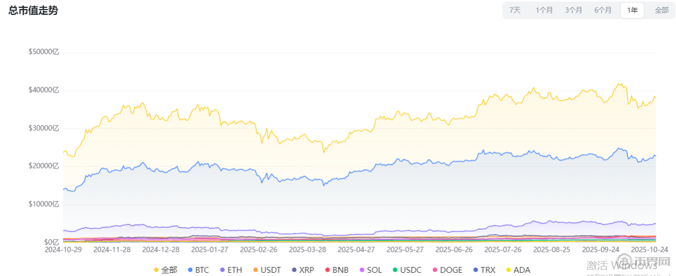Select the 7天 time range tab
This screenshot has height=276, width=676.
coord(515,10)
